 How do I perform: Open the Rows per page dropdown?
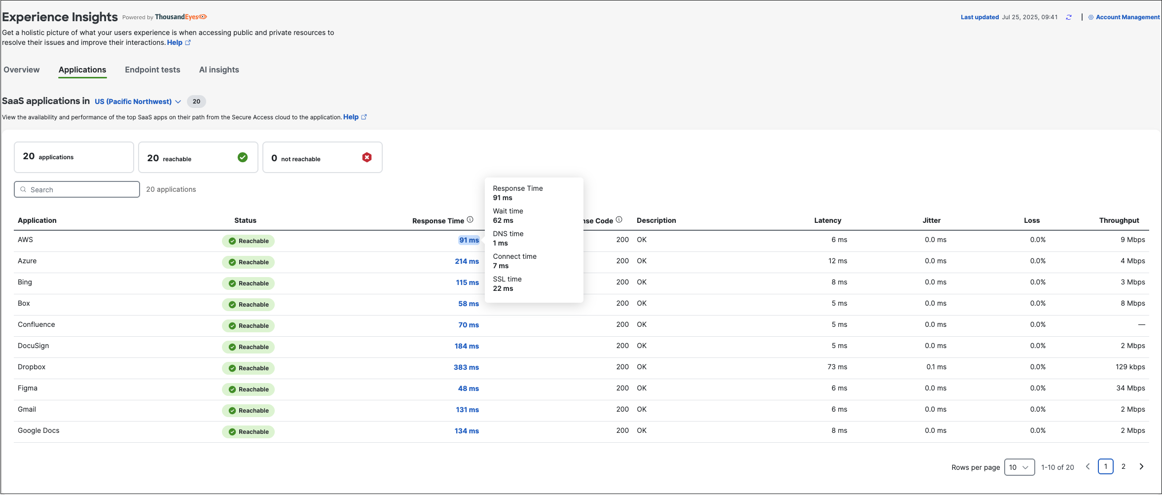1019,467
